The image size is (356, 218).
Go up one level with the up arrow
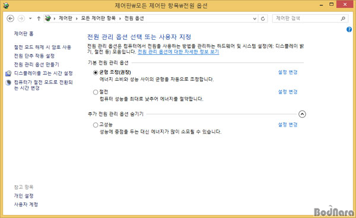click(39, 18)
